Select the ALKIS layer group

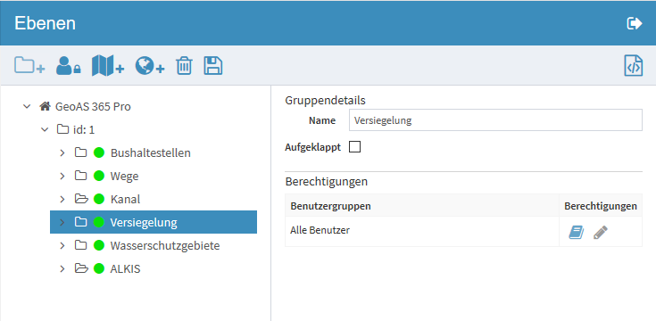(x=125, y=268)
